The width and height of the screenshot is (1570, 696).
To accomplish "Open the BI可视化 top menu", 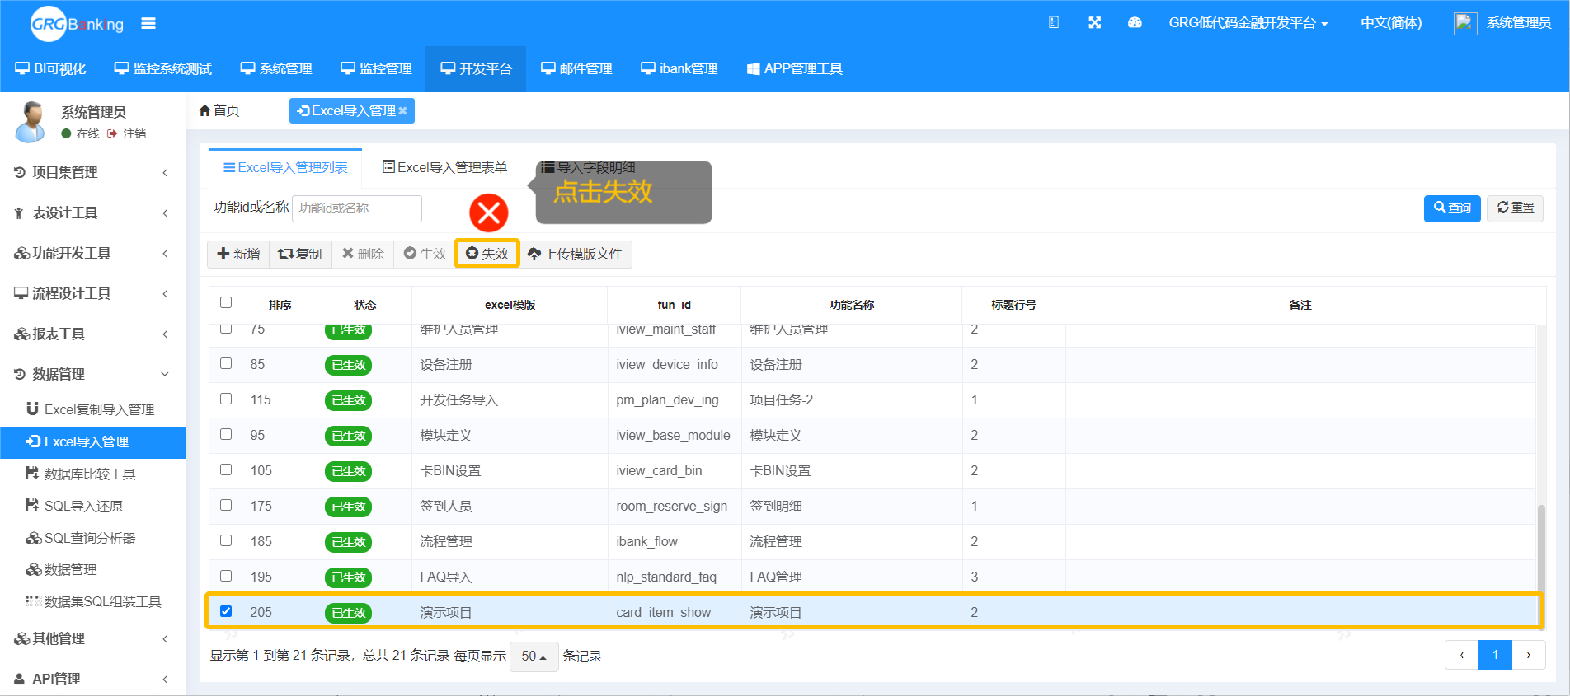I will [x=50, y=69].
